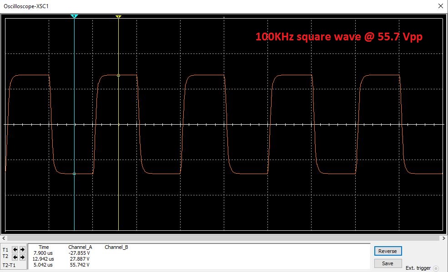
Task: Move cursor T2 right with its arrow
Action: coord(22,257)
